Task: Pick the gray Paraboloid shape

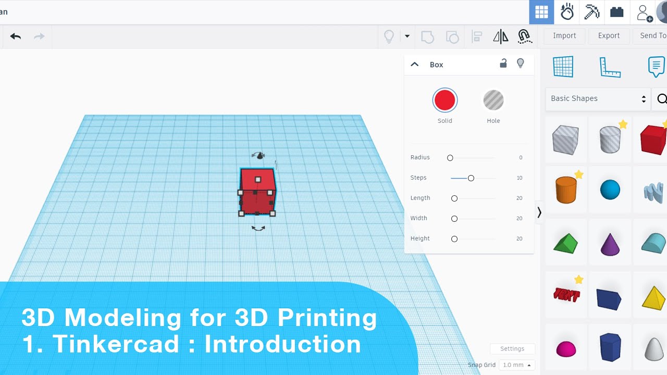Action: (x=654, y=348)
